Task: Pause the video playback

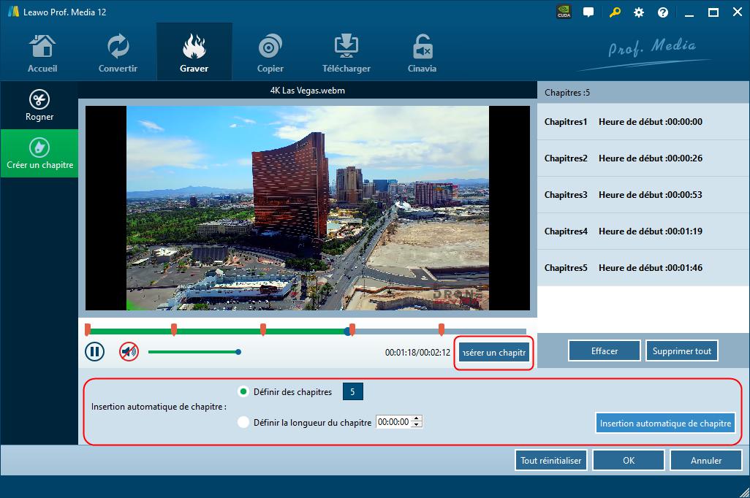Action: [x=94, y=352]
